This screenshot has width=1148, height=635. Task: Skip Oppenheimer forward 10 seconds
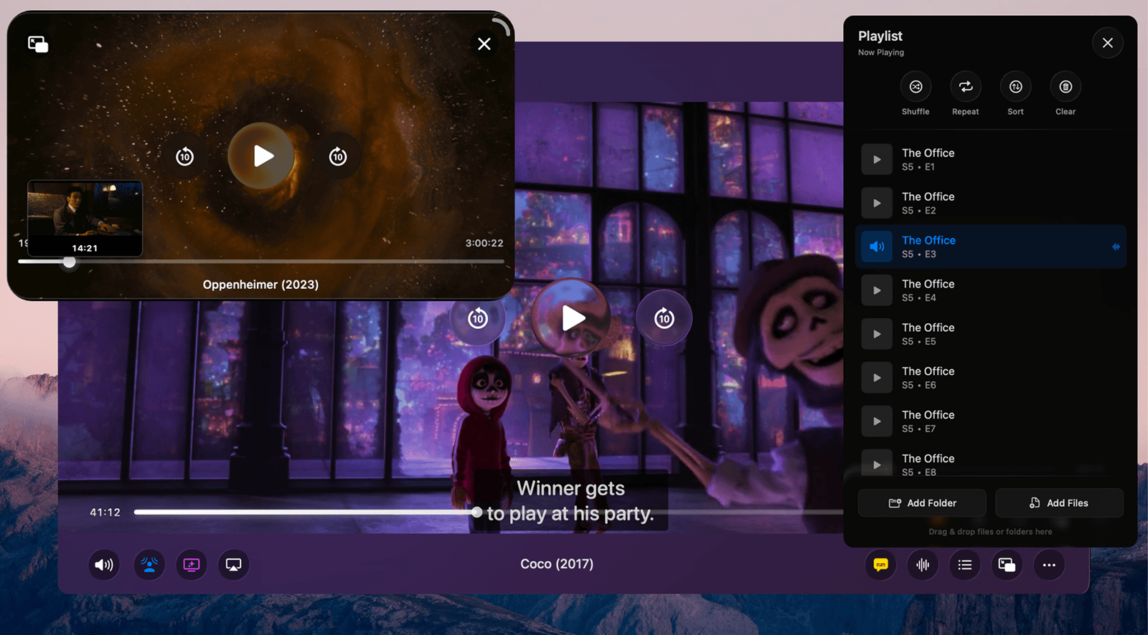[338, 156]
